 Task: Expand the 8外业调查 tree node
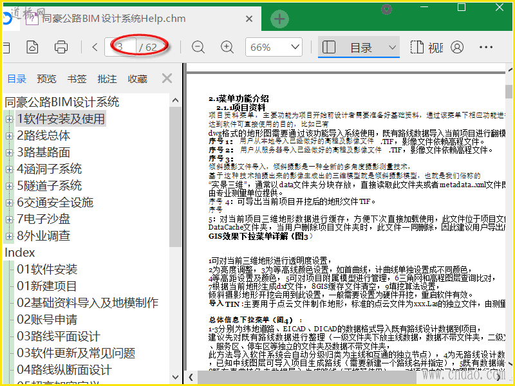point(9,236)
